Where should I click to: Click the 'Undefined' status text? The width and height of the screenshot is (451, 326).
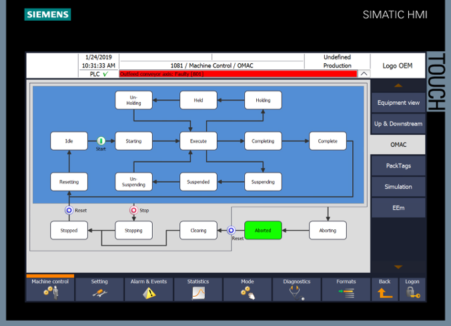337,57
